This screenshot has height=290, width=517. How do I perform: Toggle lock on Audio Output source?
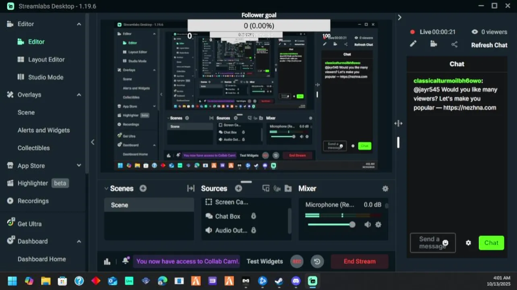[253, 230]
